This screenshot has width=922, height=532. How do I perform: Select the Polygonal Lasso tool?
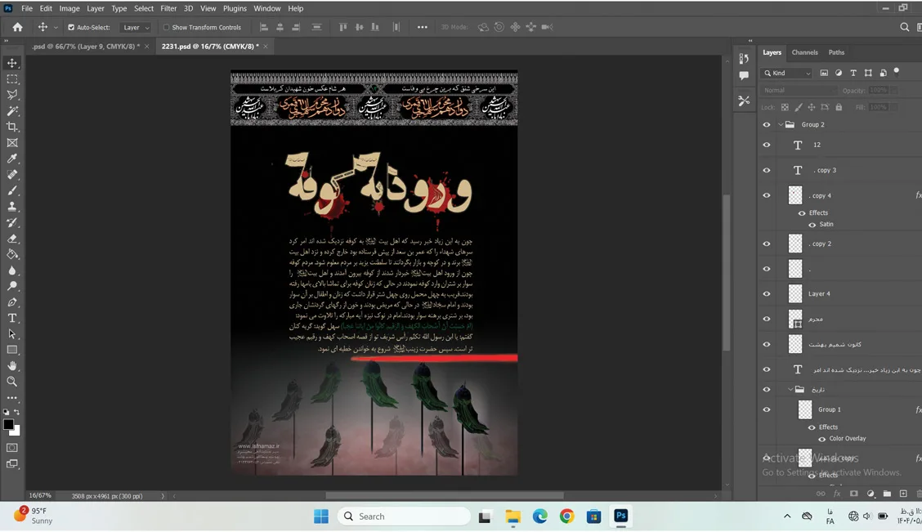pos(11,95)
